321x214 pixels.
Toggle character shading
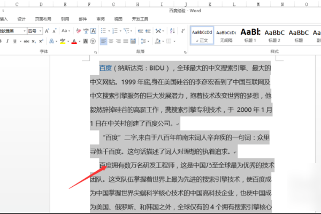click(86, 41)
